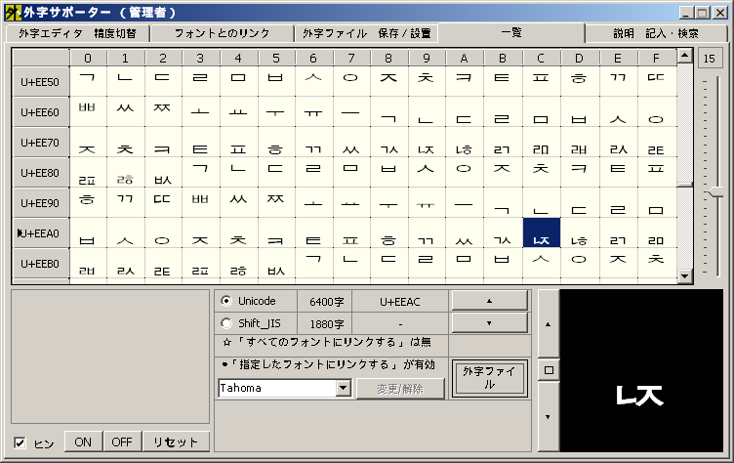This screenshot has height=463, width=734.
Task: Select the glyph cell at U+EE80 column 9
Action: click(427, 172)
